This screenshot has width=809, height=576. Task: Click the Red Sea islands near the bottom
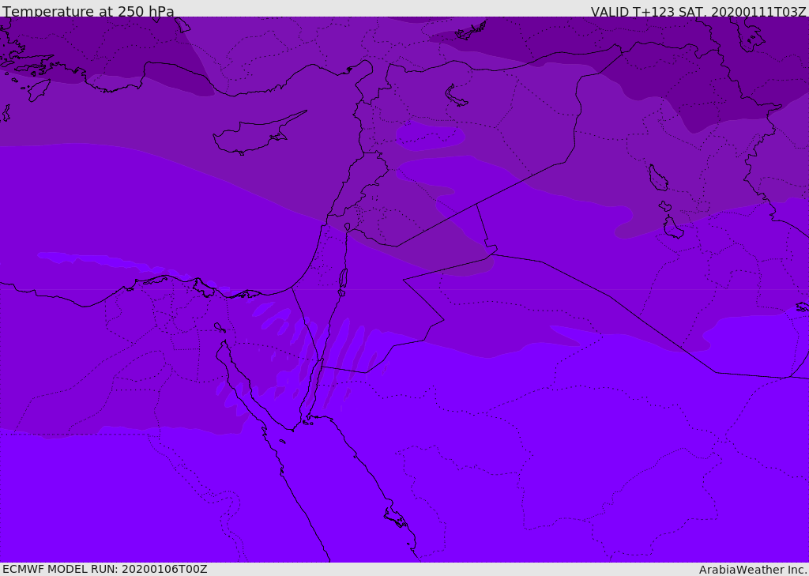coord(396,518)
